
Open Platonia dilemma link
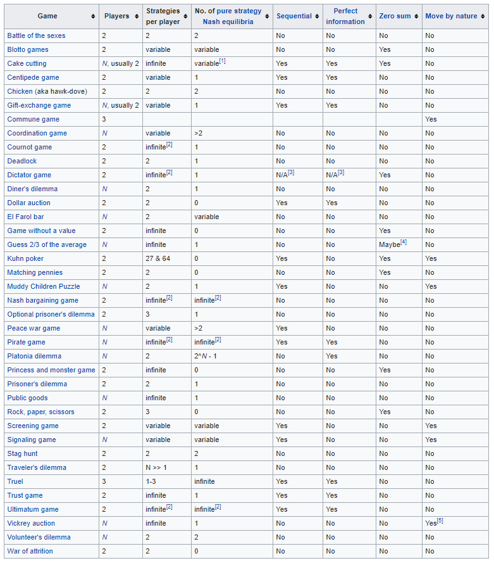(x=34, y=356)
